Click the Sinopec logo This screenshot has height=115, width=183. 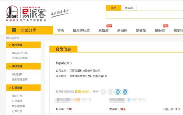12,12
